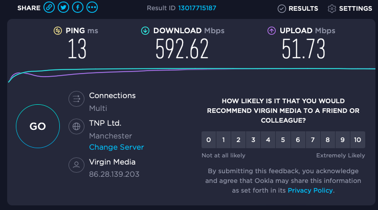
Task: Open the Privacy Policy link
Action: (310, 191)
